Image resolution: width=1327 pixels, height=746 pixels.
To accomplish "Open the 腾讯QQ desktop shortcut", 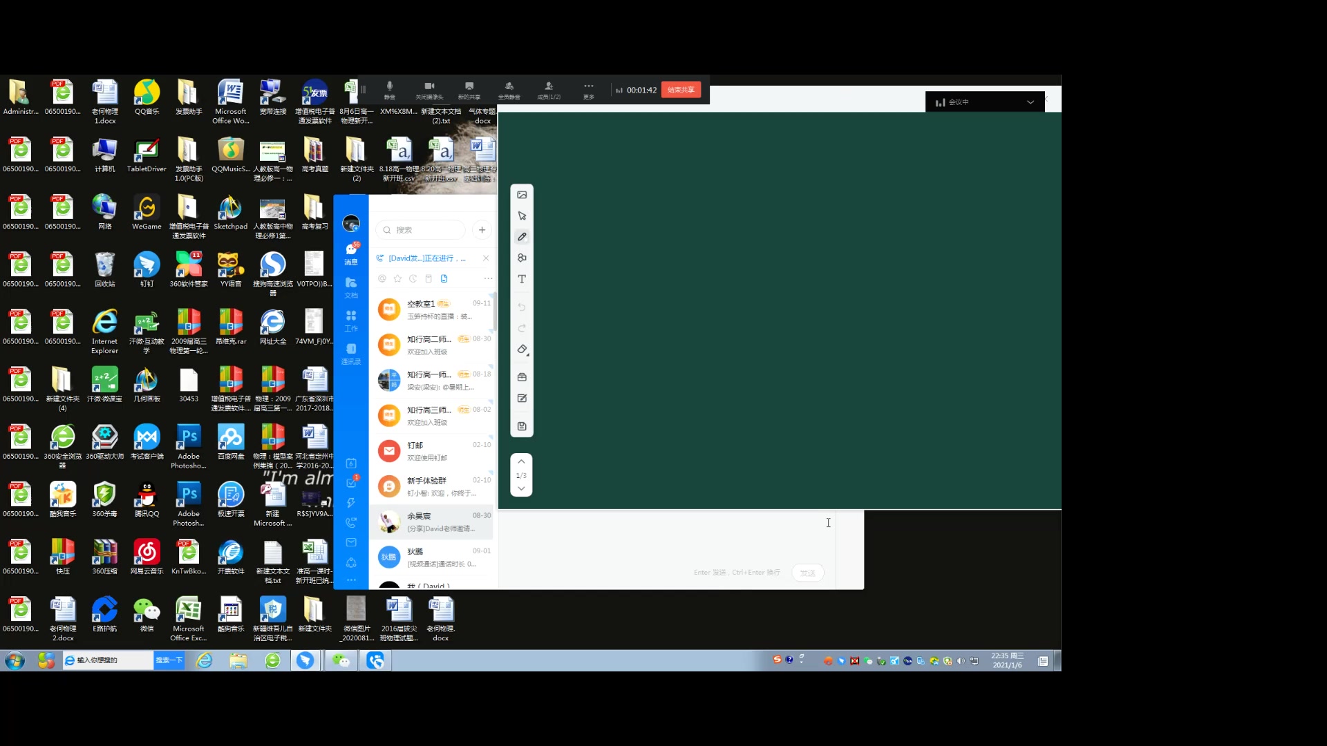I will tap(147, 499).
